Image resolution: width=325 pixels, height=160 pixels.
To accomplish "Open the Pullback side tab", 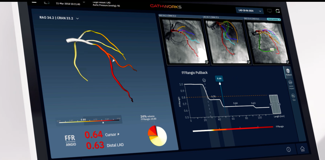I will [x=288, y=72].
